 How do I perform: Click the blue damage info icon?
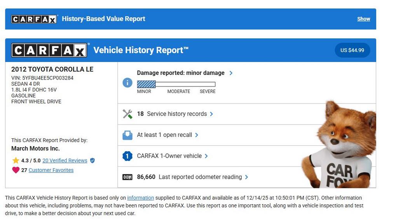click(x=127, y=83)
